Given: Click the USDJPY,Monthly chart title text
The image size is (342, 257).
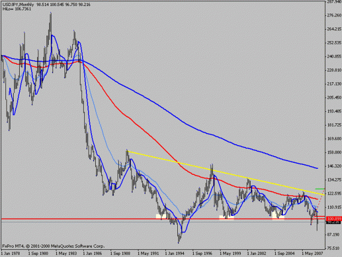Looking at the screenshot, I should [18, 4].
